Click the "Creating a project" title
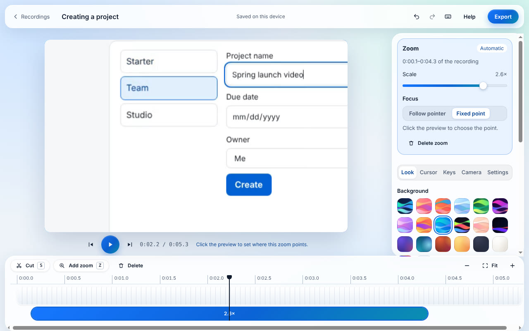The image size is (529, 331). (90, 17)
